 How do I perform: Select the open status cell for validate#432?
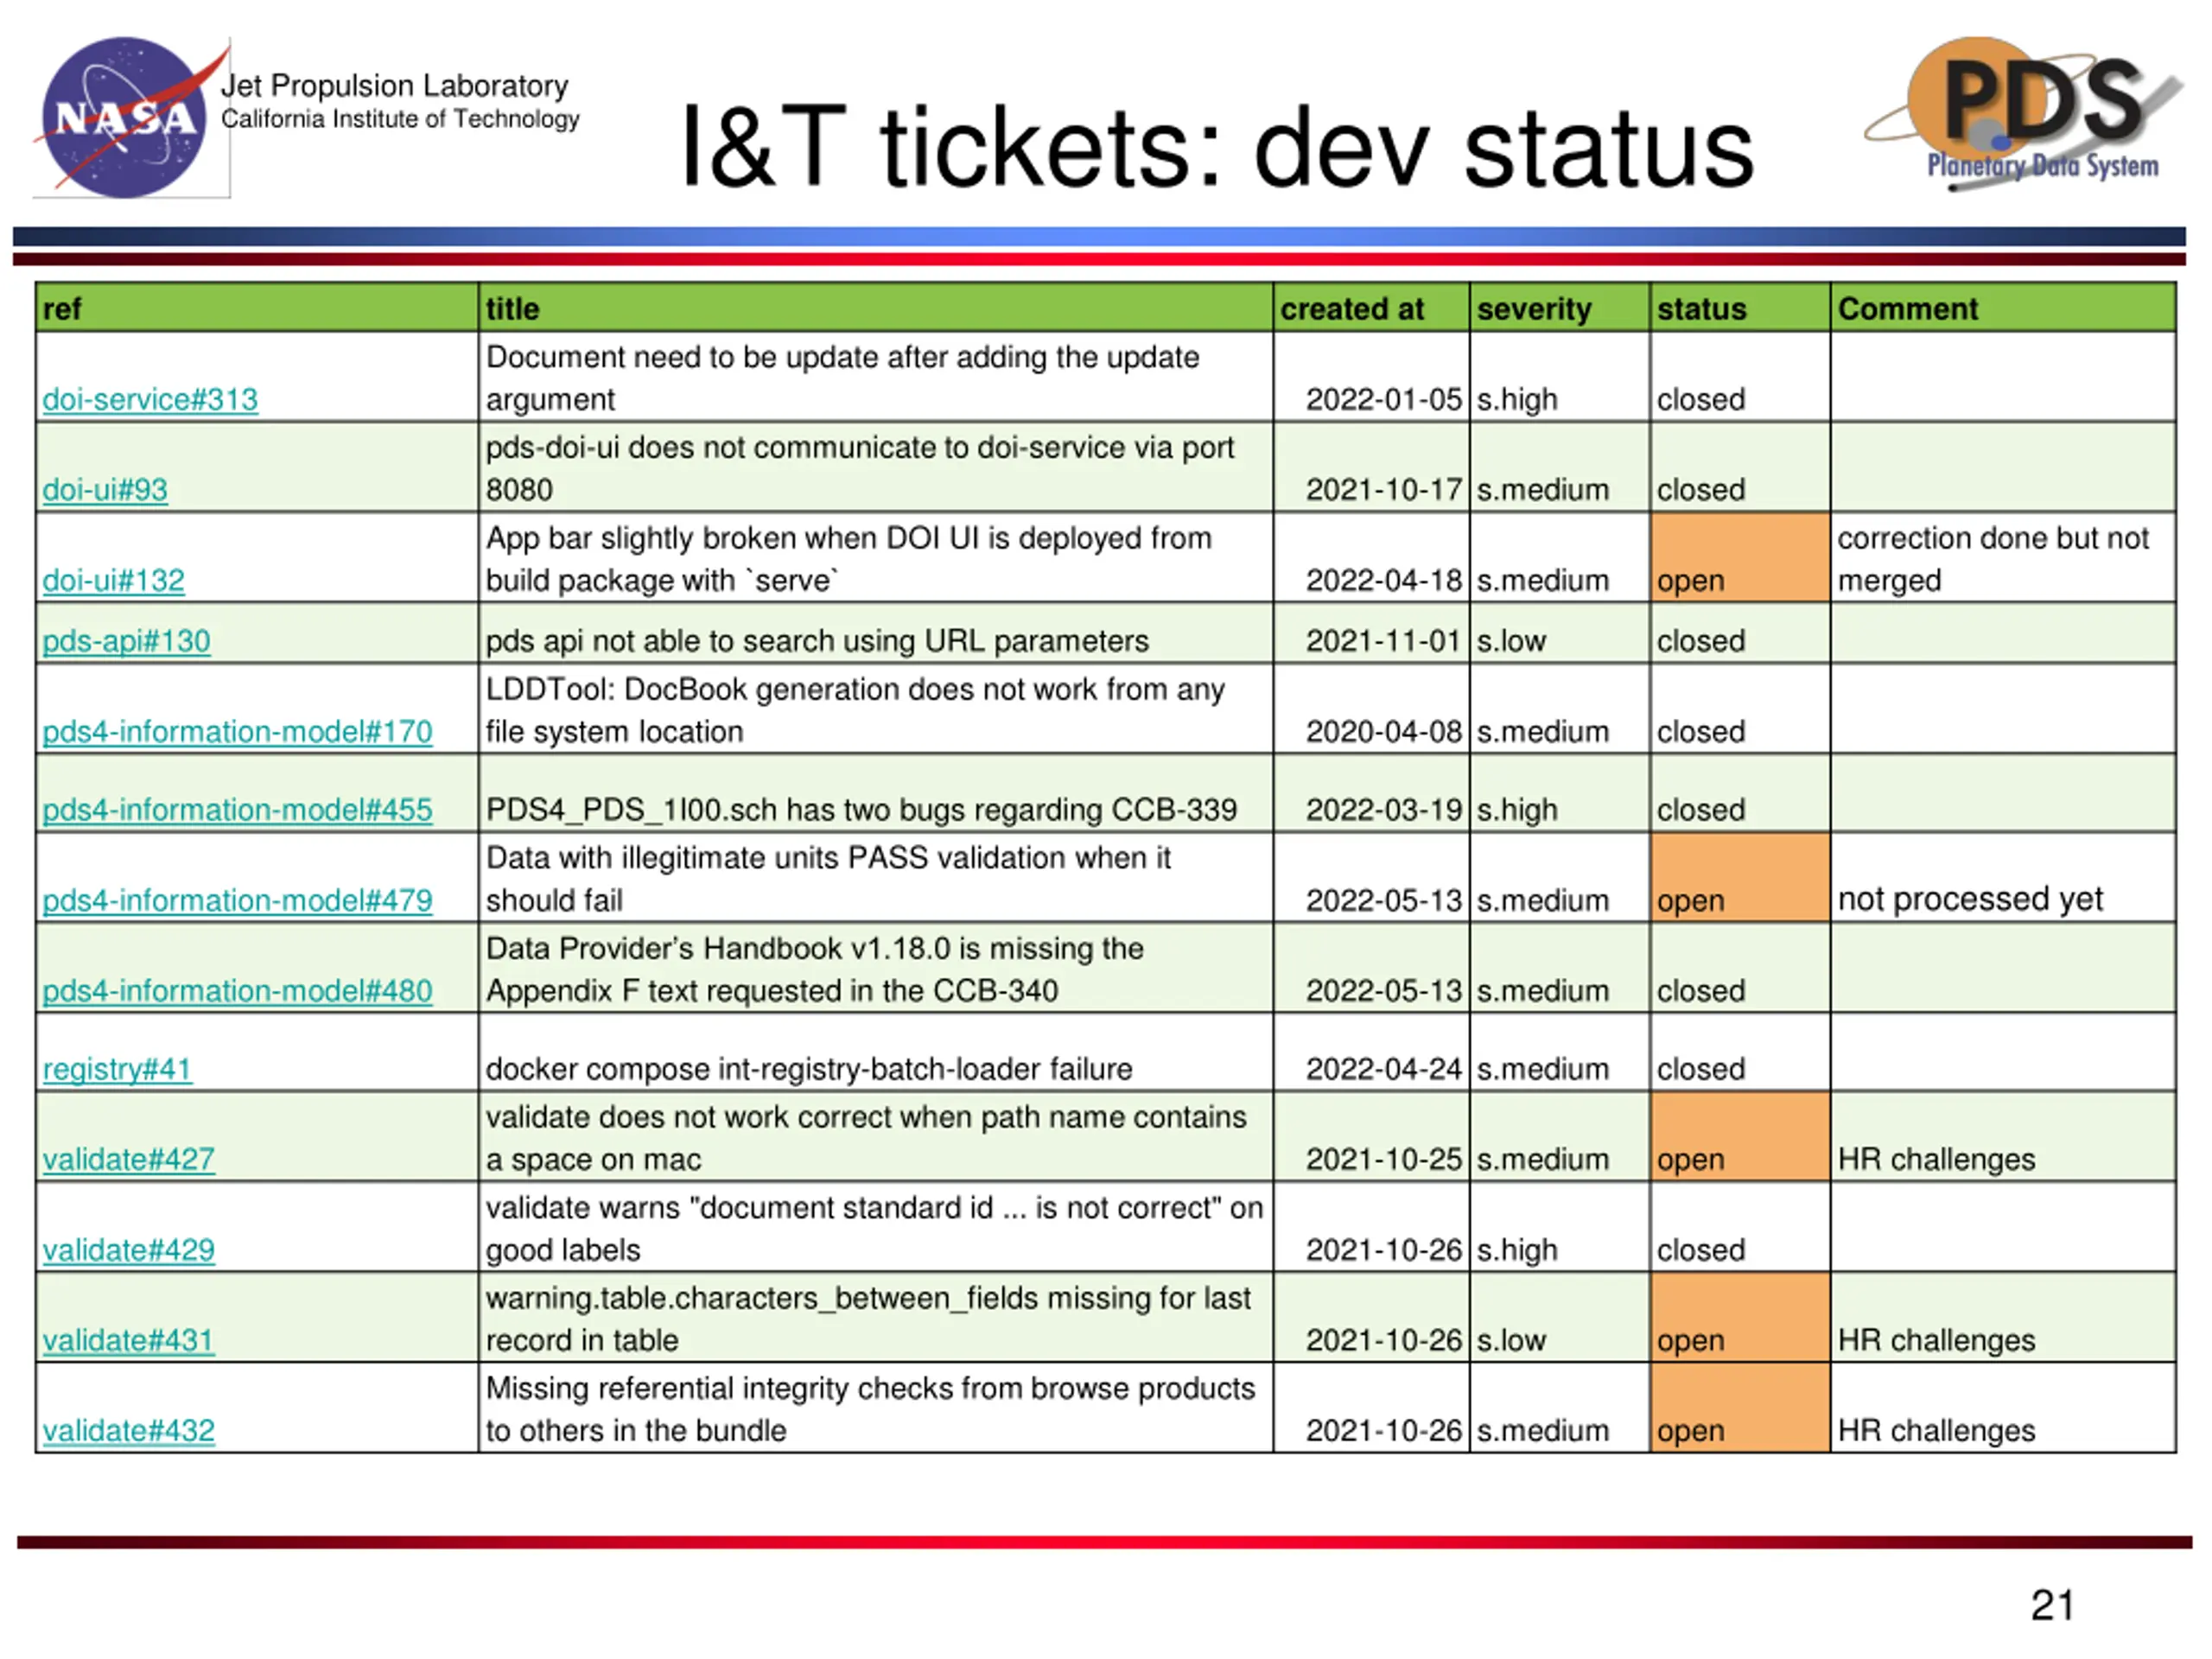pos(1740,1407)
